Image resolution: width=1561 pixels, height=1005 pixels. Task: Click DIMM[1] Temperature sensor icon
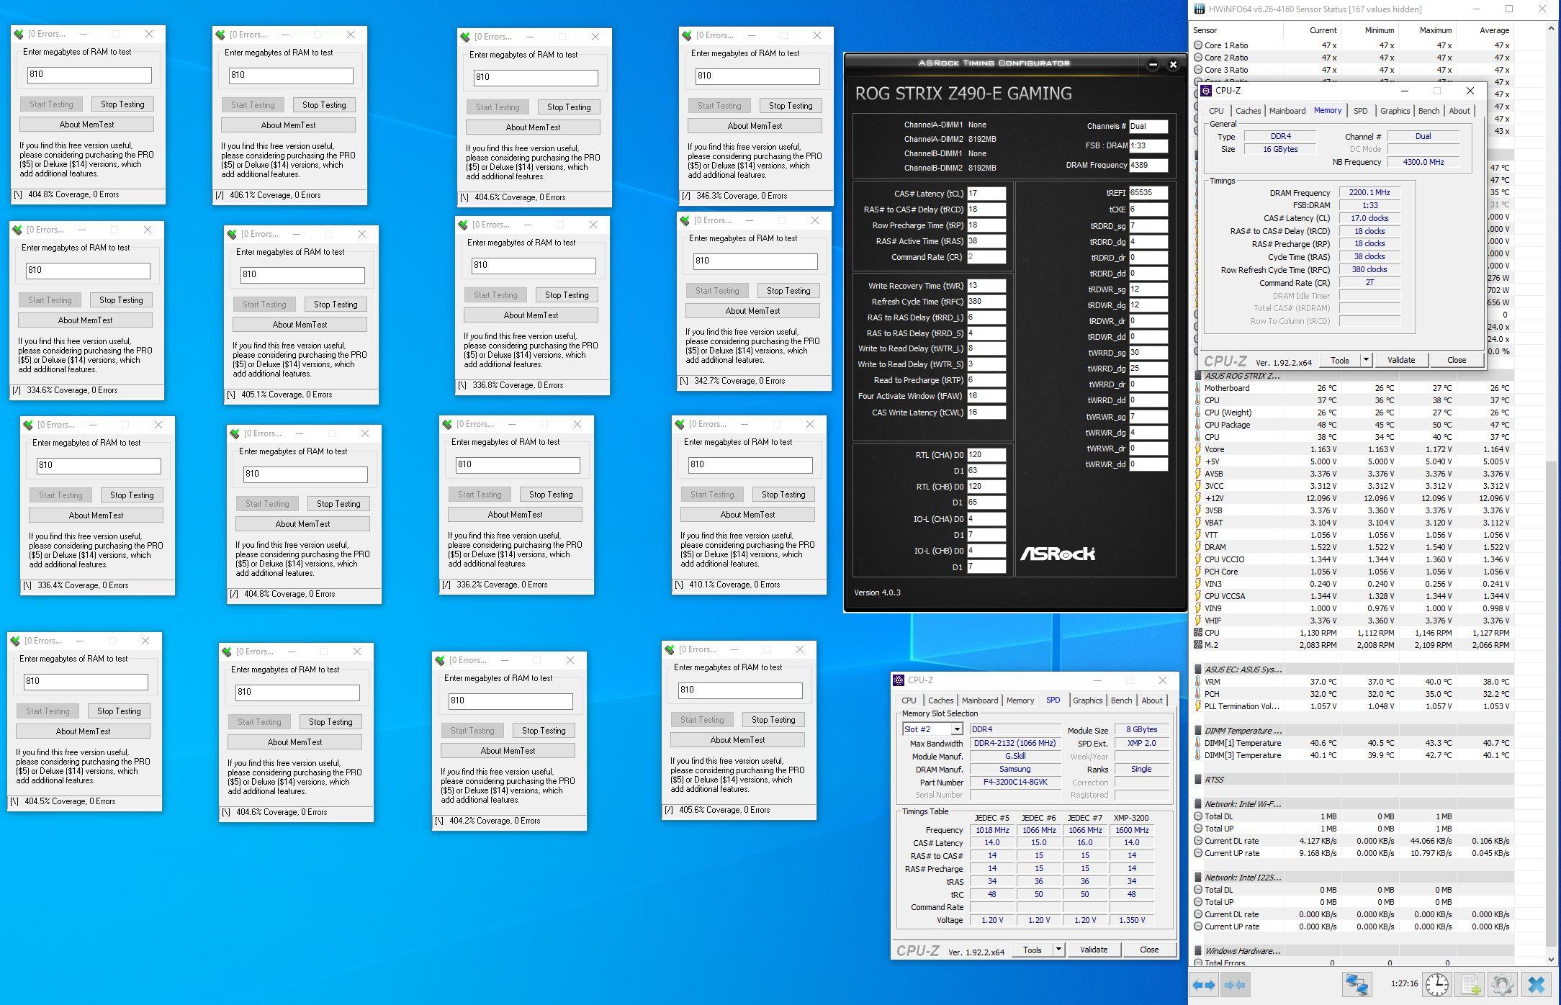(1198, 743)
